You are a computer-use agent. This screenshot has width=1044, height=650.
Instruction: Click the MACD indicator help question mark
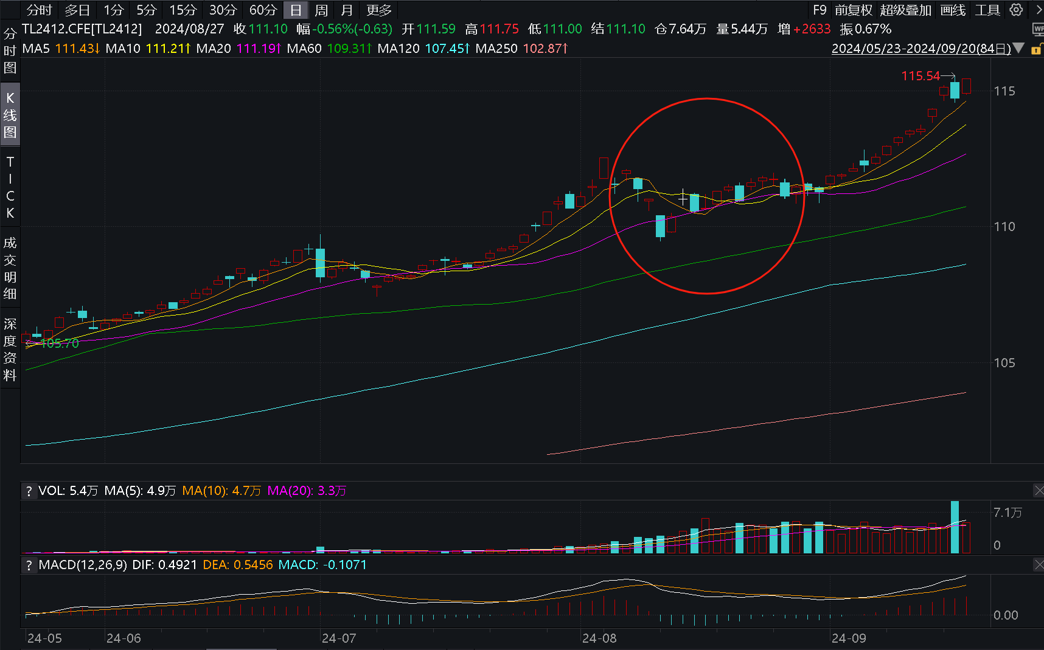(x=29, y=565)
